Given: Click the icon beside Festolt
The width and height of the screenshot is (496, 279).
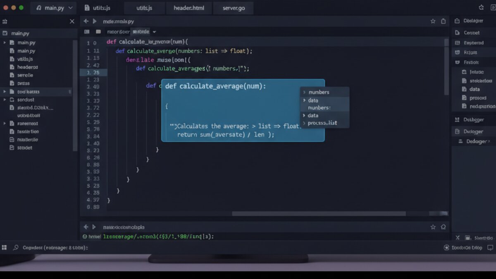Looking at the screenshot, I should [x=457, y=62].
